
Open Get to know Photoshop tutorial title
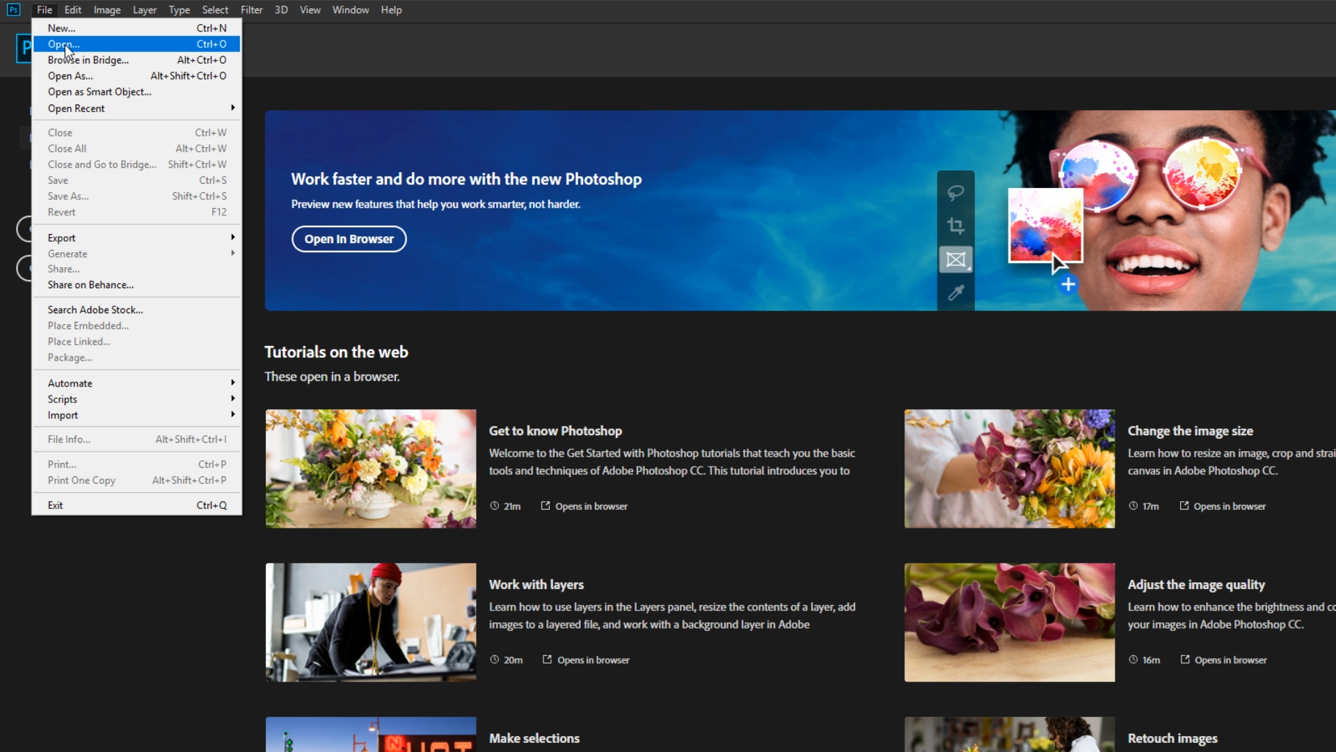pyautogui.click(x=555, y=431)
